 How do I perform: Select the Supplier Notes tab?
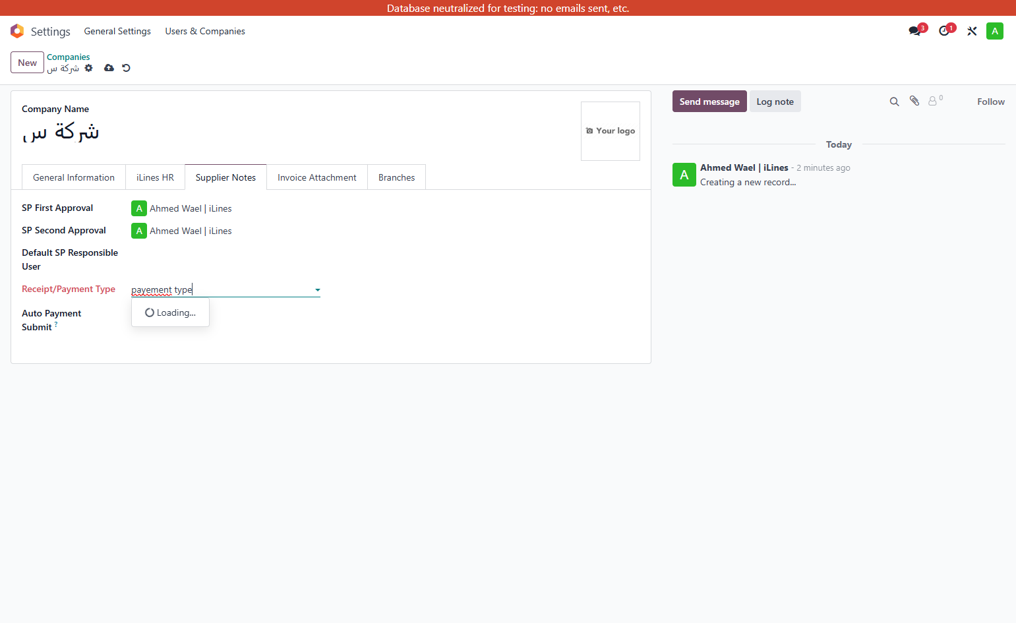click(x=225, y=177)
